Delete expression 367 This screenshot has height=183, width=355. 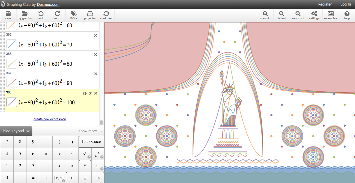[96, 74]
